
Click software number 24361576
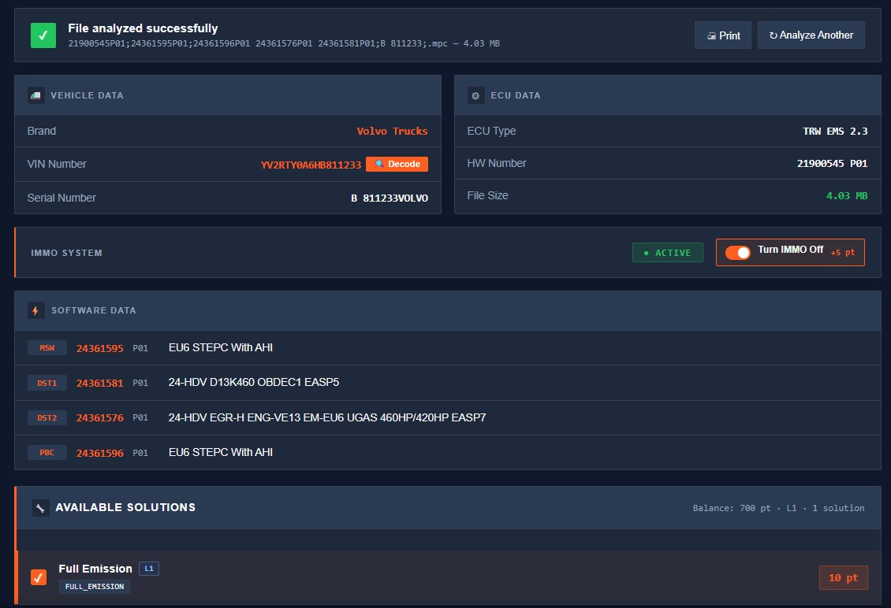[100, 418]
